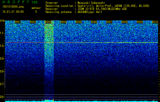Select the file name 1001310000.png
Viewport: 160px width, 102px height.
tap(13, 7)
